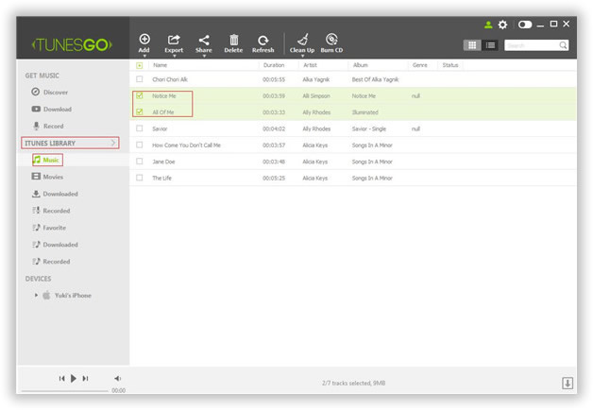Screen dimensions: 593x410
Task: Sort by the Artist column header
Action: point(310,65)
